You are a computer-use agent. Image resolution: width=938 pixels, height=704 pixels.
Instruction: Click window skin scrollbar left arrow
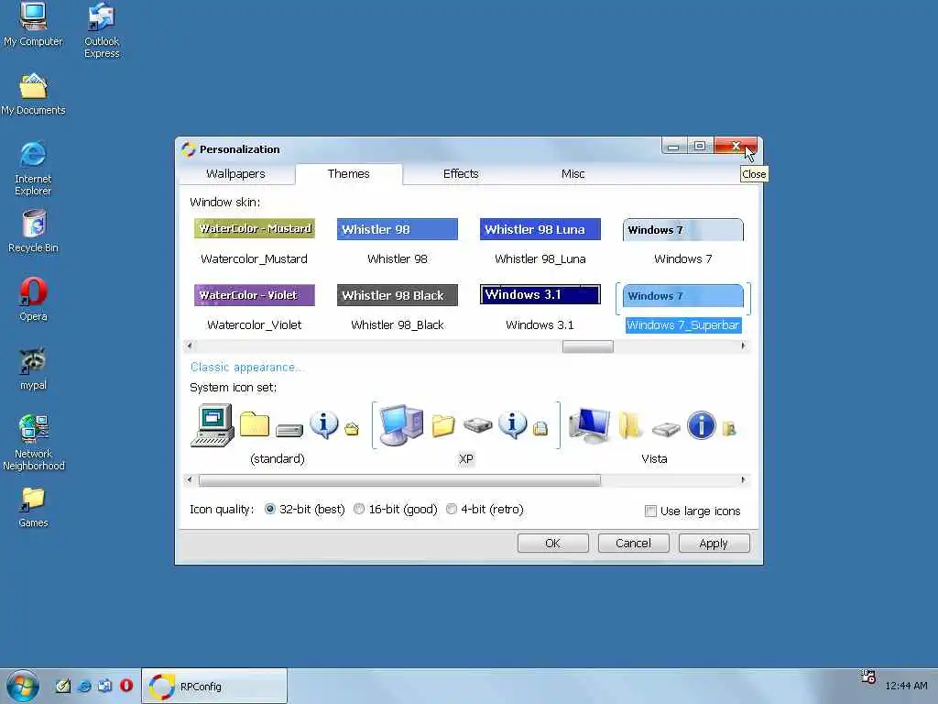[190, 346]
